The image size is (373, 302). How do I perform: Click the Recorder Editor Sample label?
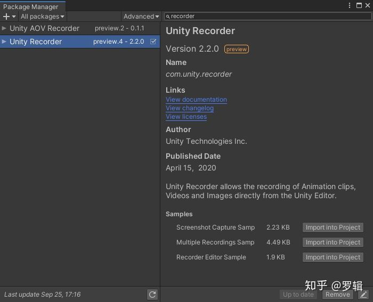[211, 257]
